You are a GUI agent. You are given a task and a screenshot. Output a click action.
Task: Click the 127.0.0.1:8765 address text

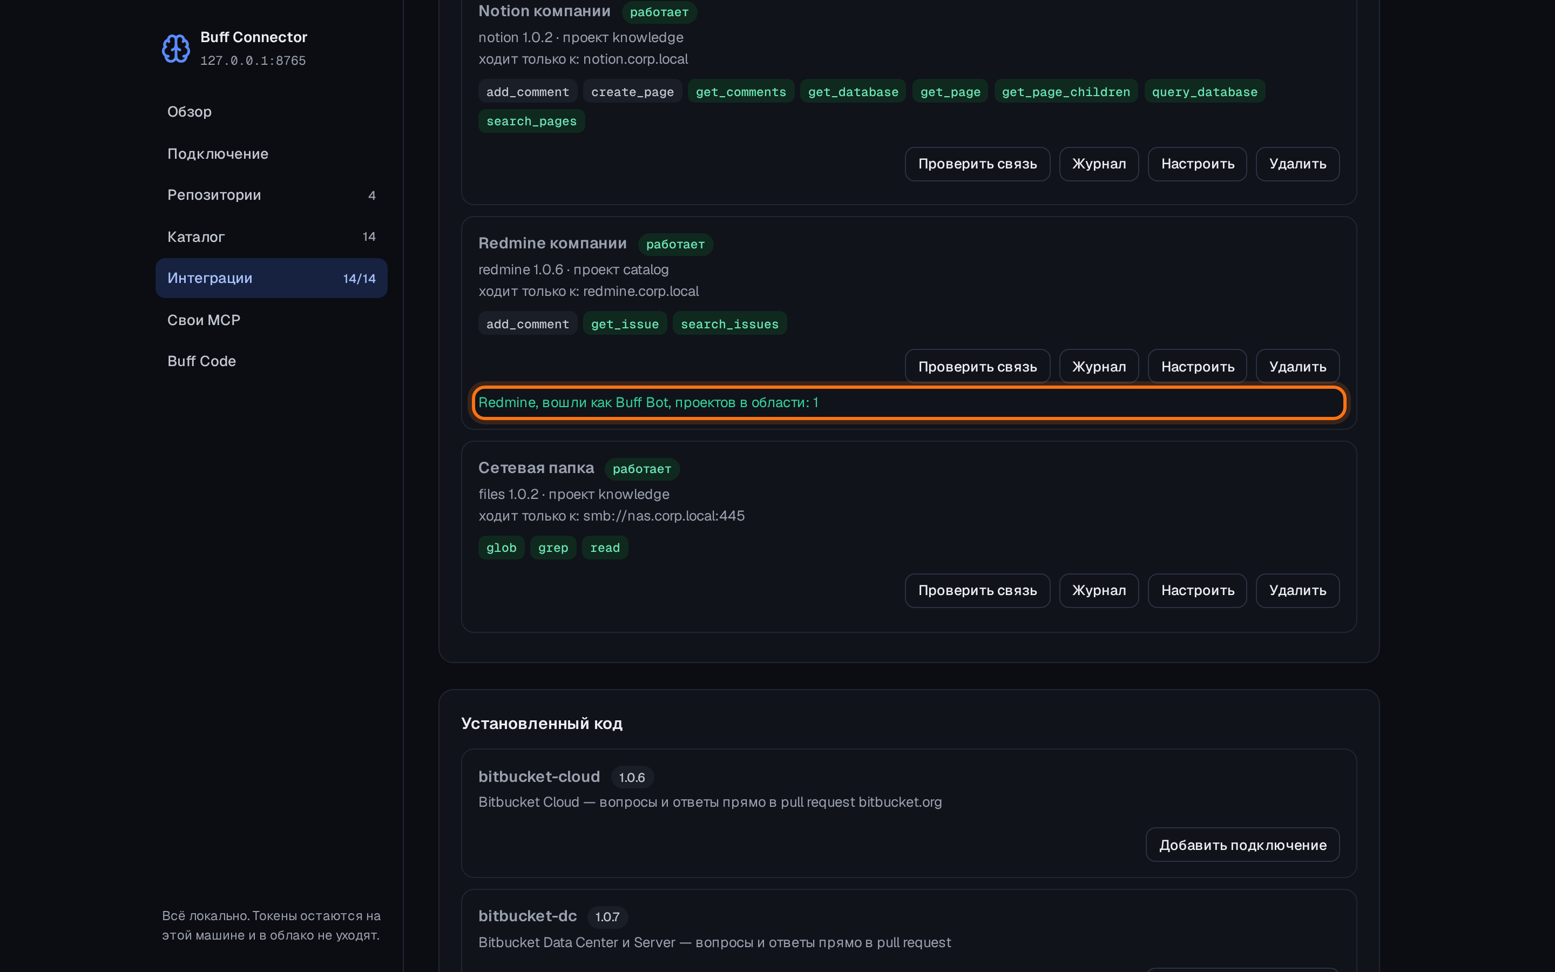[253, 60]
